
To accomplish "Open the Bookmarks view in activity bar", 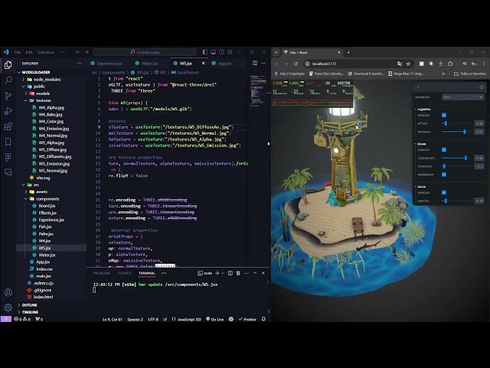I will pos(8,142).
